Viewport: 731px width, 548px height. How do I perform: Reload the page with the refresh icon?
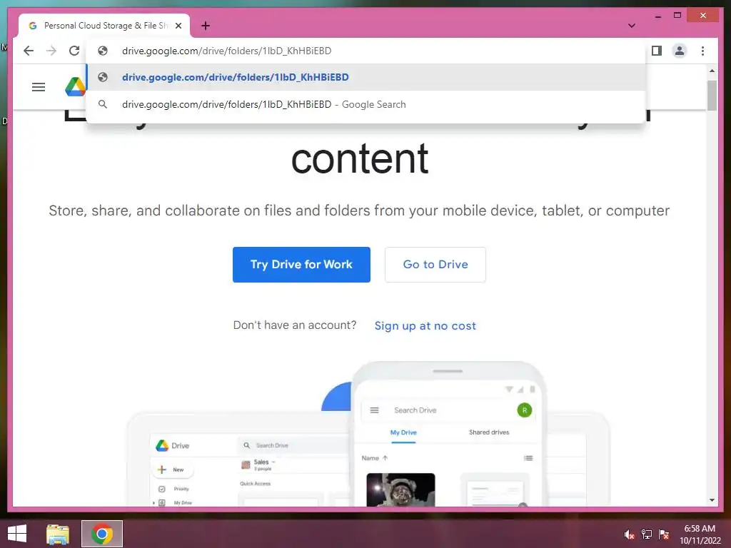click(74, 51)
